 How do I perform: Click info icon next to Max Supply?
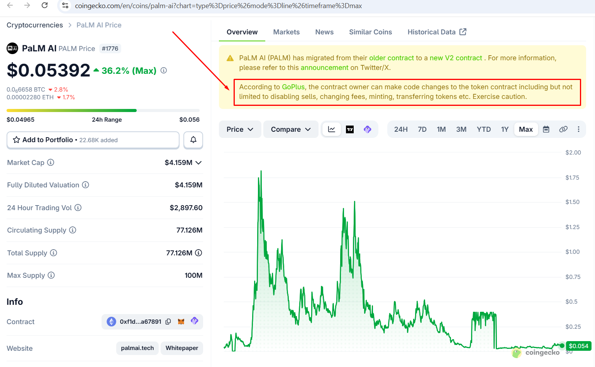[x=51, y=275]
